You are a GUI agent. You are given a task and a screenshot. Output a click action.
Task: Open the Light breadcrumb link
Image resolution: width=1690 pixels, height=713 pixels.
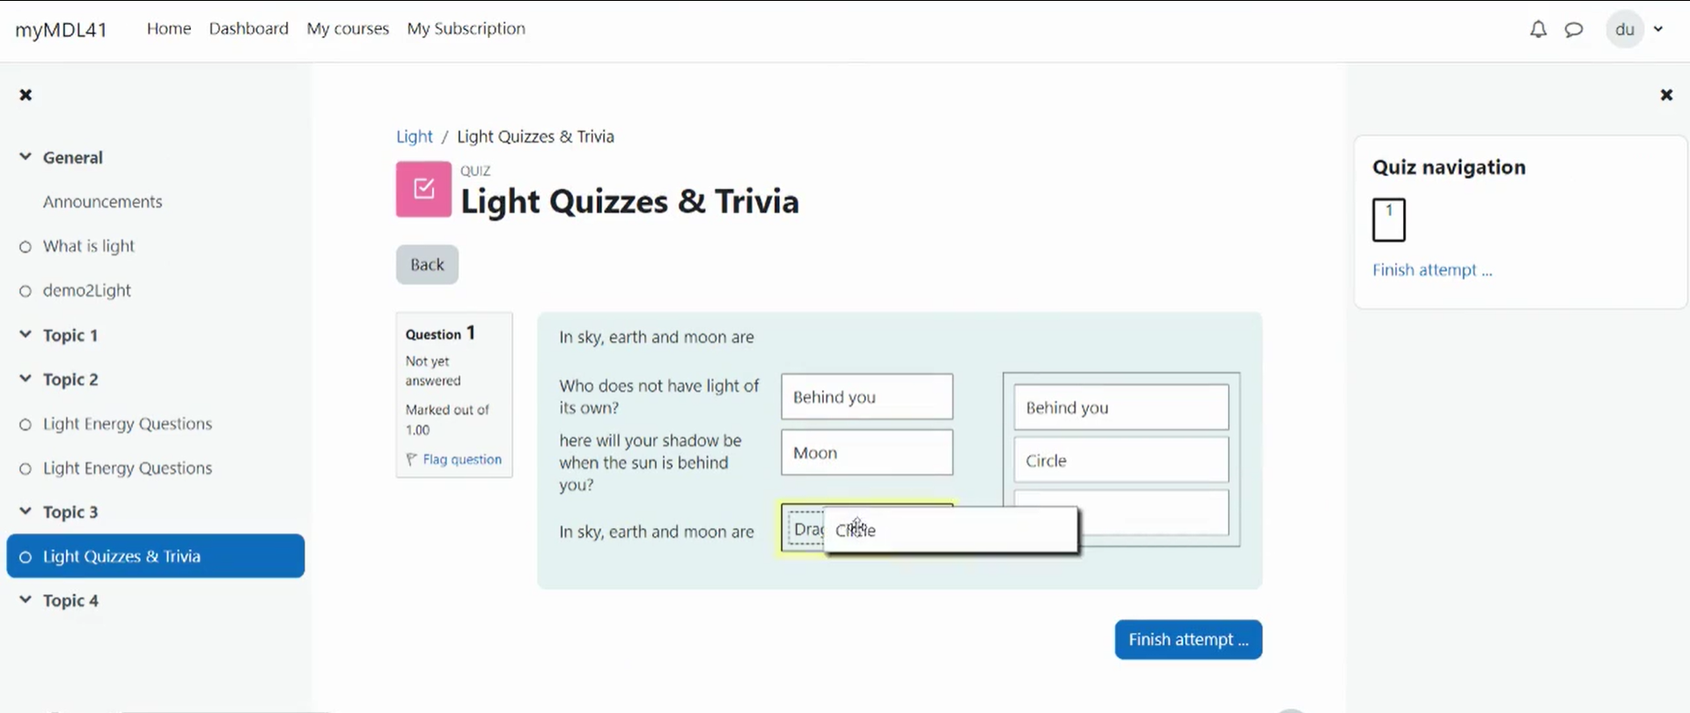coord(415,136)
